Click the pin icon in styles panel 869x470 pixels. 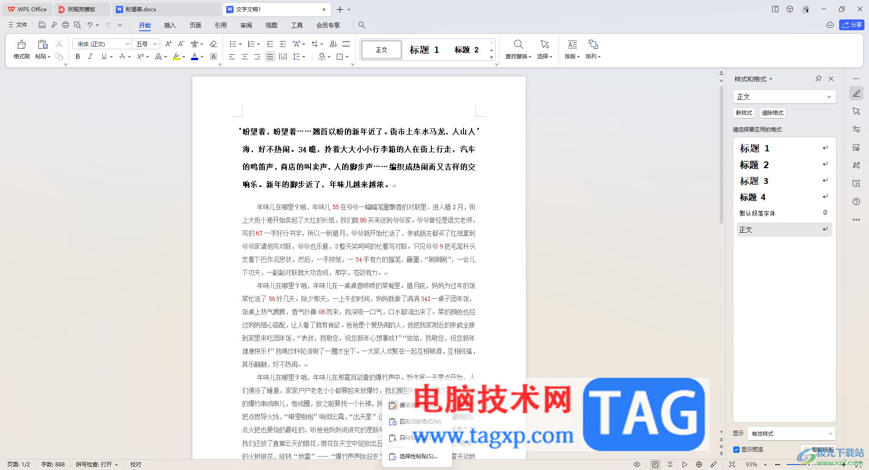coord(818,79)
